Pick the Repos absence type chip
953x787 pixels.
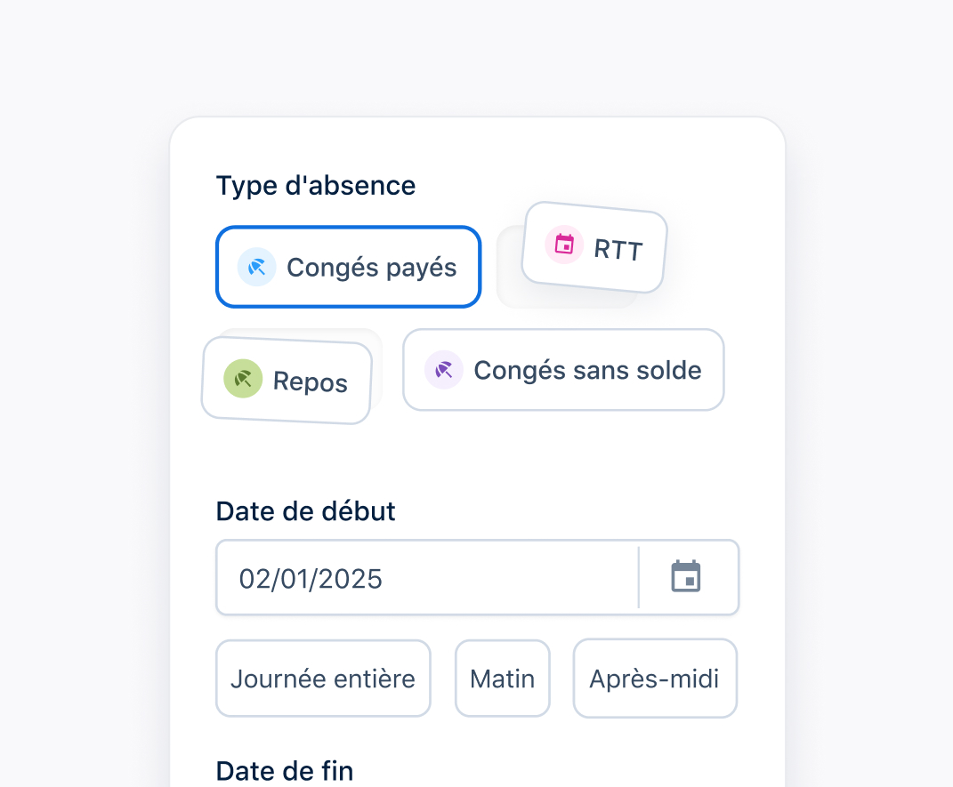pyautogui.click(x=287, y=380)
